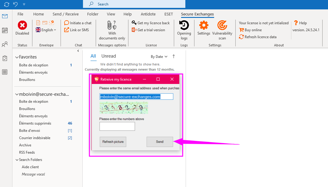
Task: Switch to the View ribbon tab
Action: coord(111,14)
